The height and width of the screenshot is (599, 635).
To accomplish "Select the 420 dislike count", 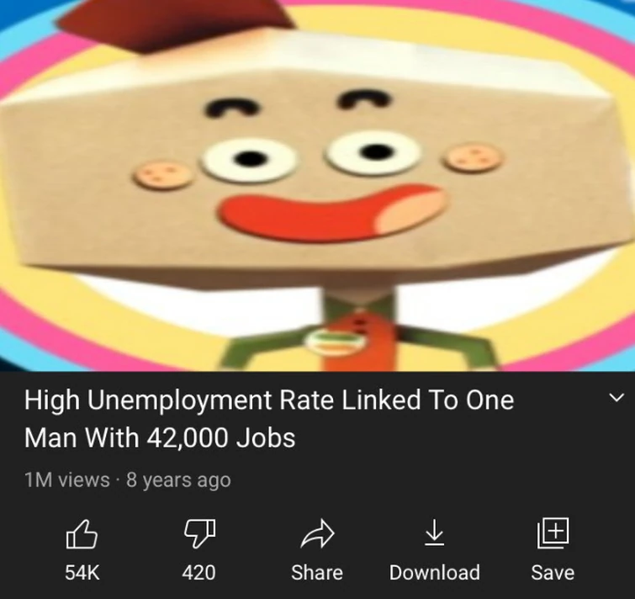I will click(198, 573).
